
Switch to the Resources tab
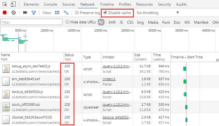(145, 4)
